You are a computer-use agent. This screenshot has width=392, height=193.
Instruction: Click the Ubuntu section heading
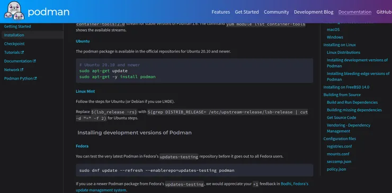coord(83,41)
